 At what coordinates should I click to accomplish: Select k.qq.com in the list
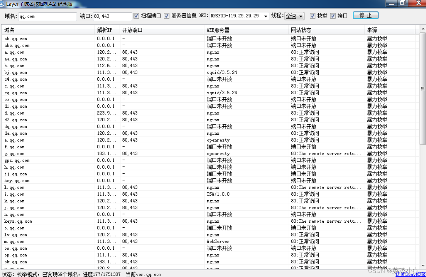pos(15,201)
